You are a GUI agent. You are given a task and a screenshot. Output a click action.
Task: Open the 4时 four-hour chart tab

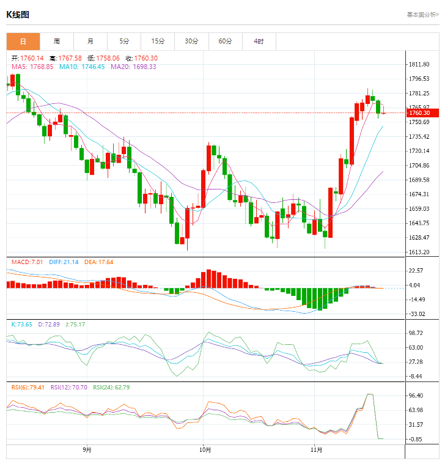[x=259, y=42]
